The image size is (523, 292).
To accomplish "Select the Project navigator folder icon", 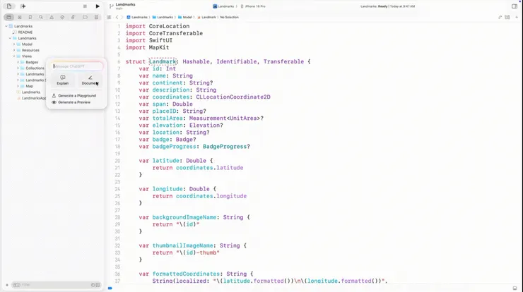I will [9, 17].
